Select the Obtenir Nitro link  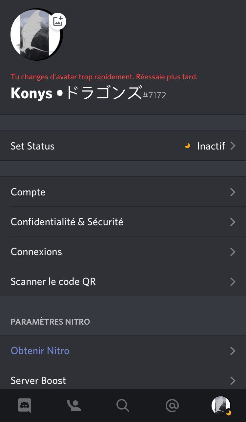coord(40,351)
